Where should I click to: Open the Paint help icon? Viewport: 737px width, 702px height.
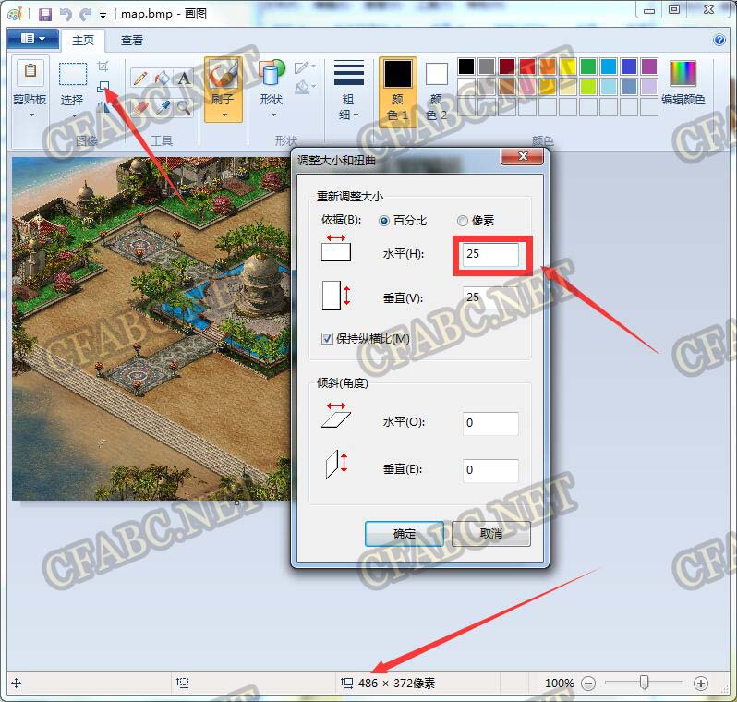click(x=719, y=40)
